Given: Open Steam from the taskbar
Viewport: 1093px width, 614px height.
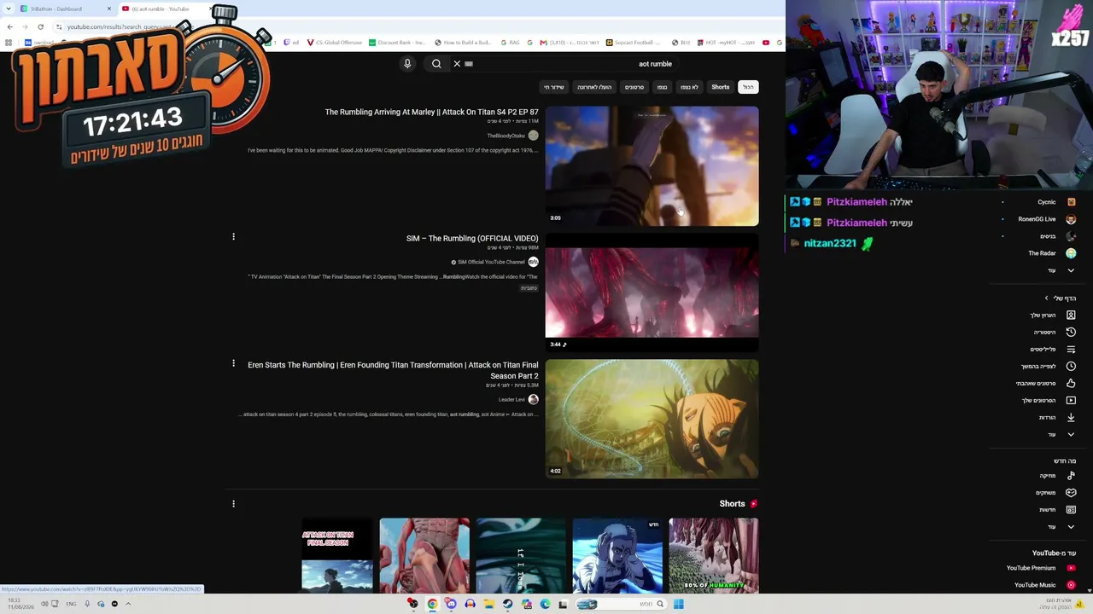Looking at the screenshot, I should tap(507, 604).
